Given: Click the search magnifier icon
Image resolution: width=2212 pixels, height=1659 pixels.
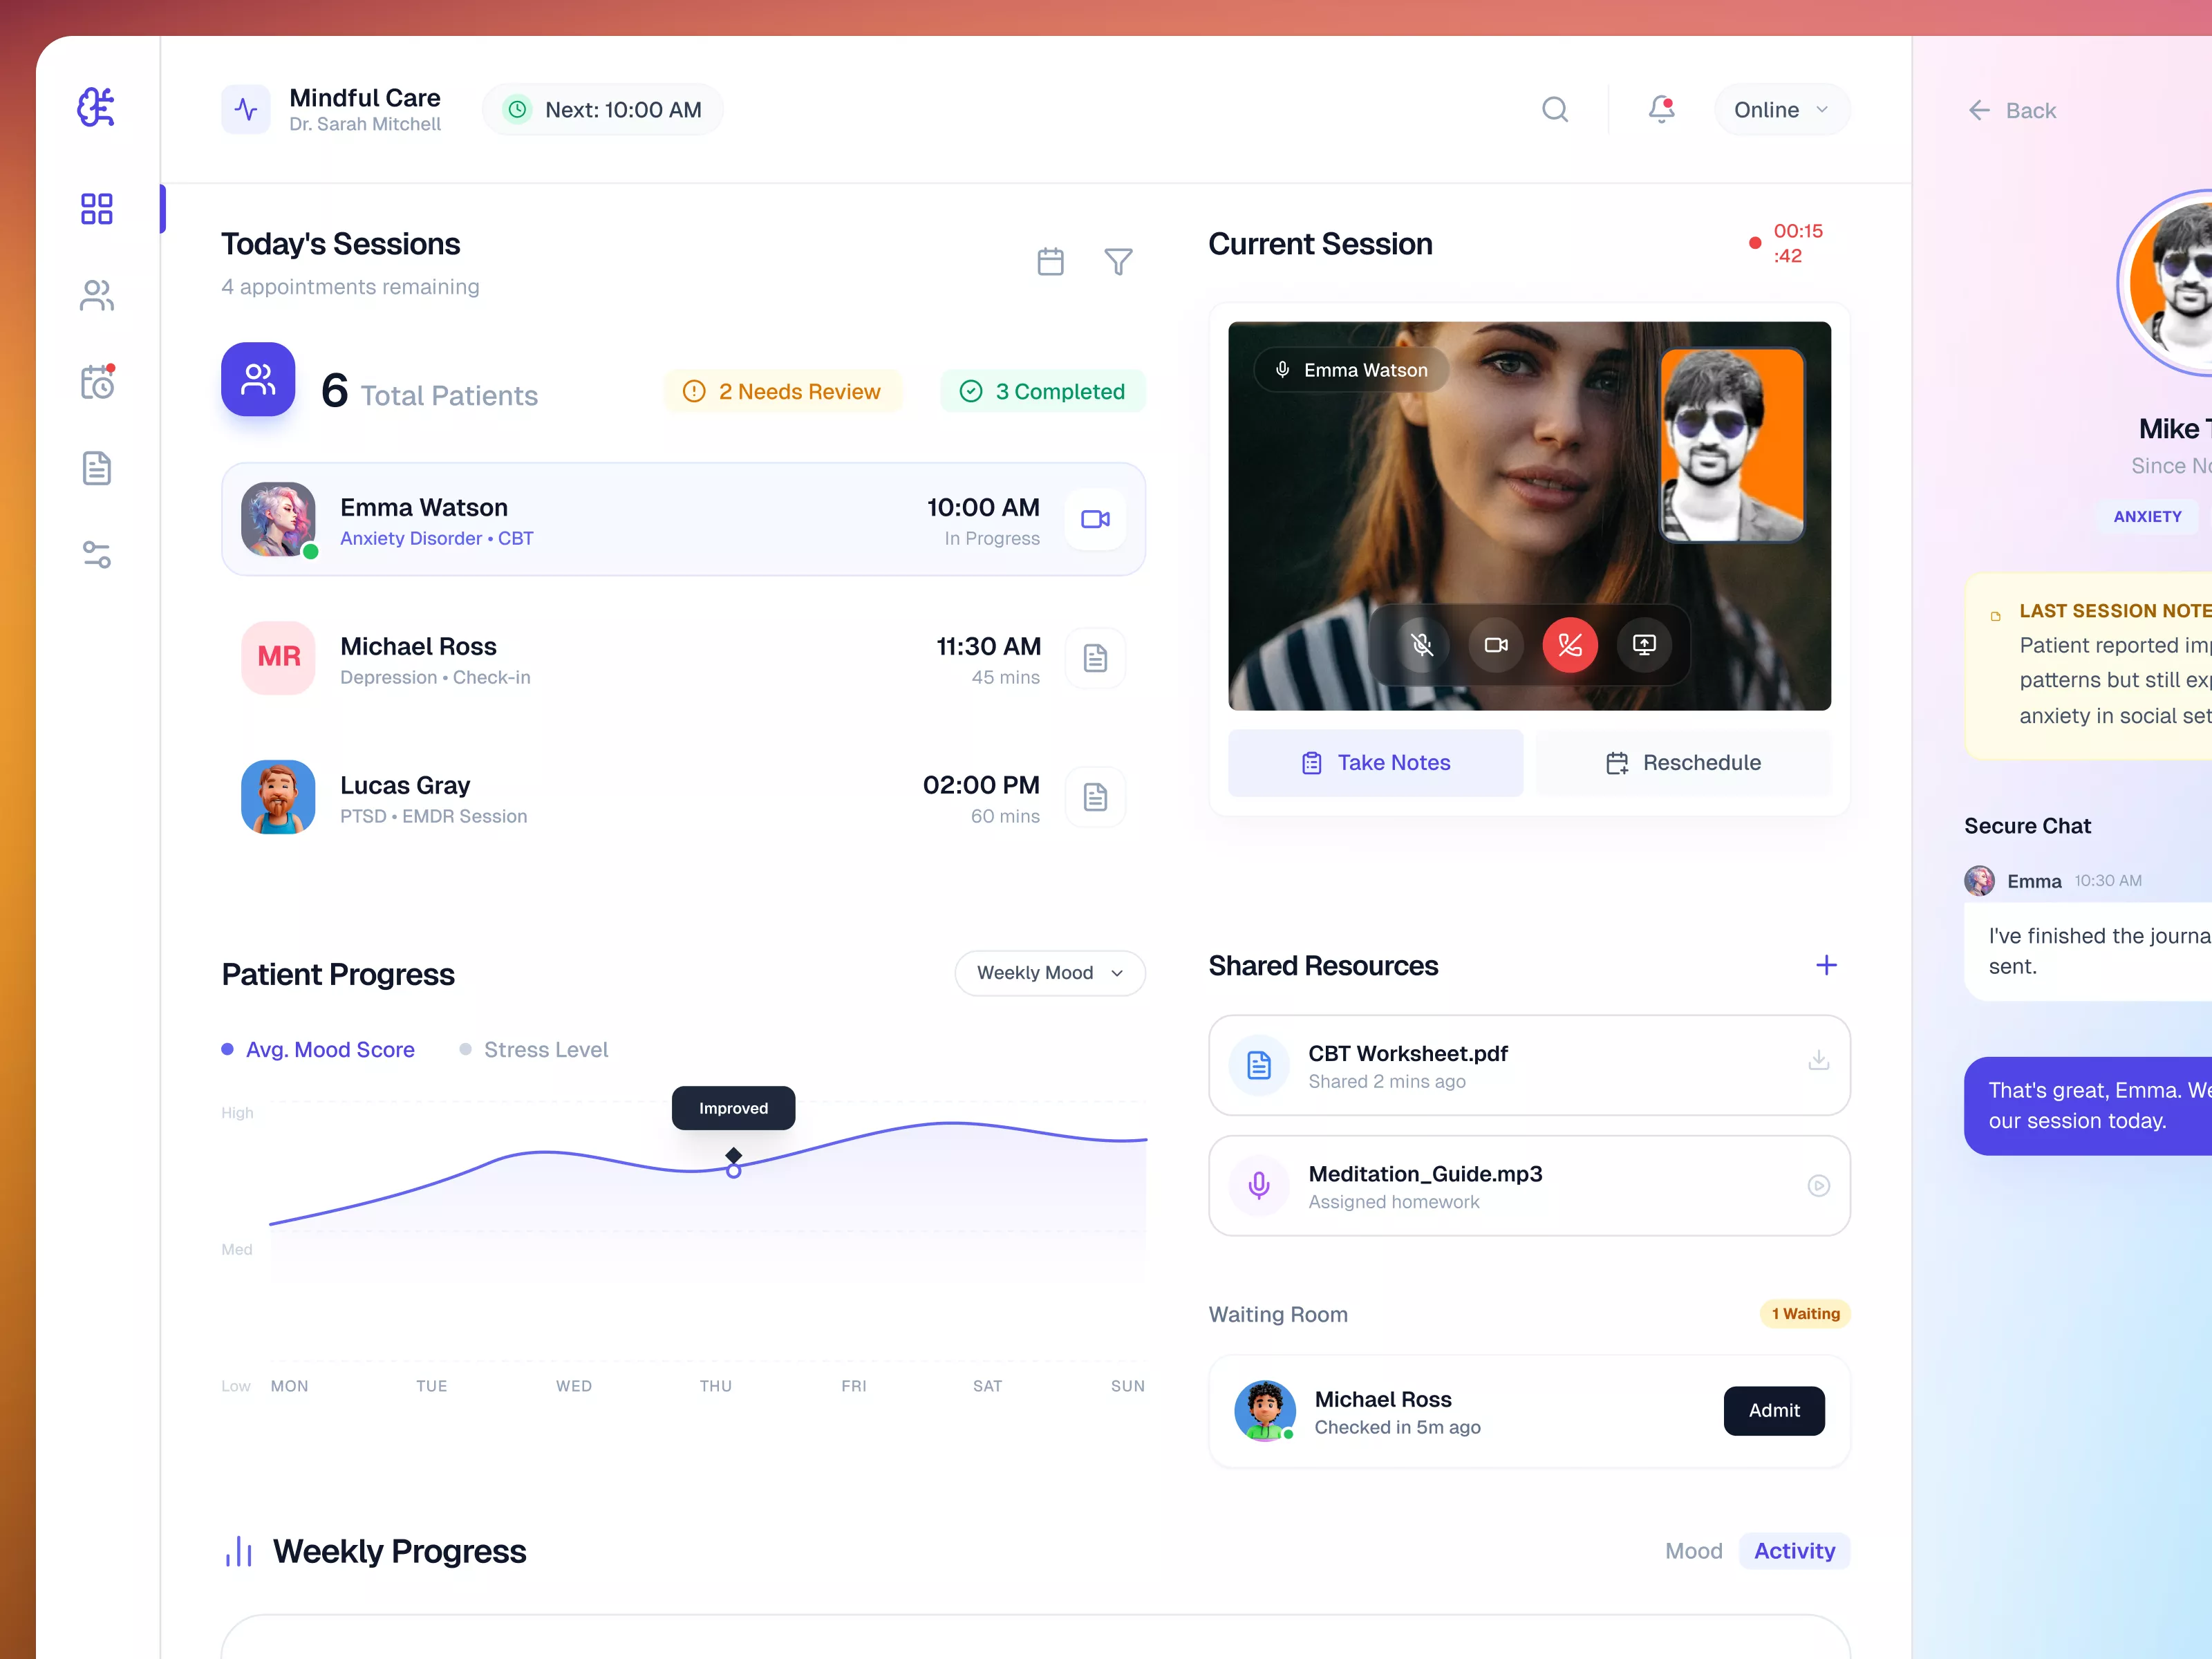Looking at the screenshot, I should click(1555, 109).
